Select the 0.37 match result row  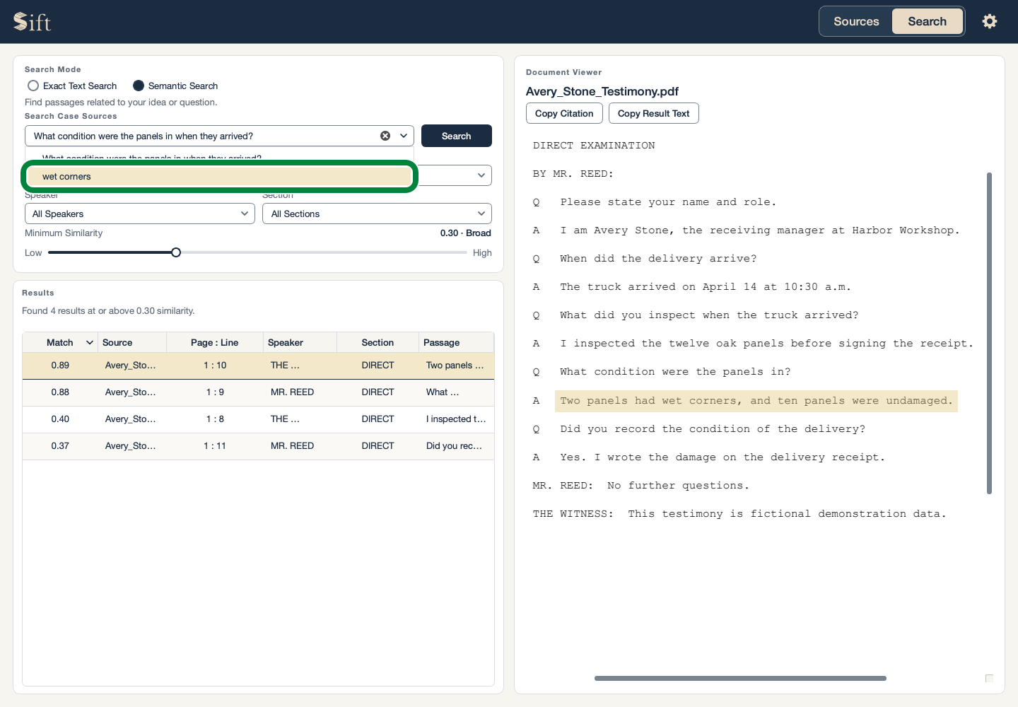pos(258,446)
